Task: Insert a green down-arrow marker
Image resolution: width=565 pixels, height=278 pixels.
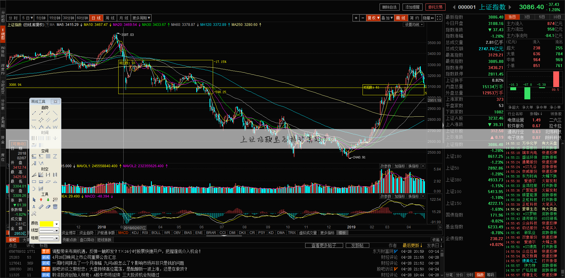Action: tap(48, 200)
